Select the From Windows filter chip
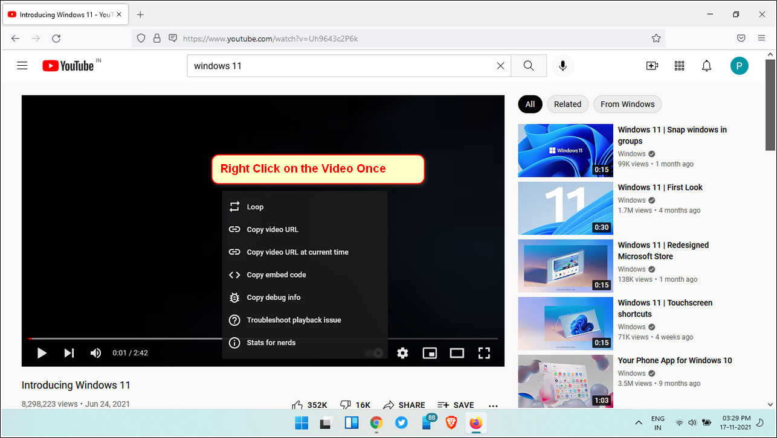This screenshot has height=438, width=777. pyautogui.click(x=627, y=104)
